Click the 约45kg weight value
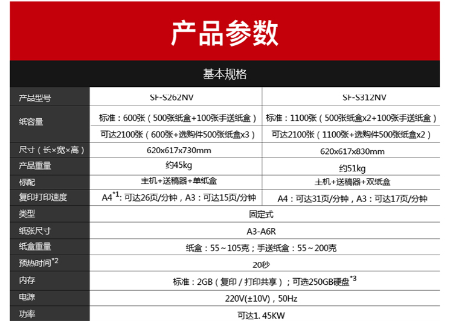Image resolution: width=453 pixels, height=321 pixels. point(179,166)
